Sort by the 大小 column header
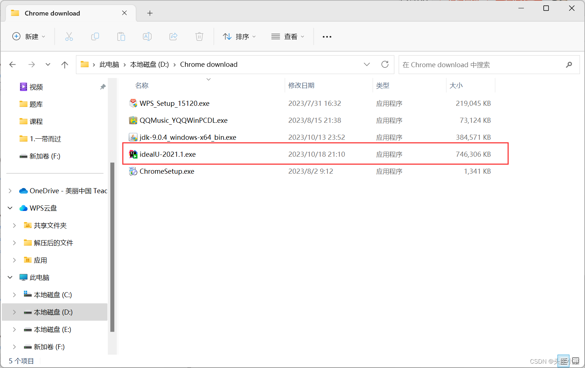 [456, 86]
